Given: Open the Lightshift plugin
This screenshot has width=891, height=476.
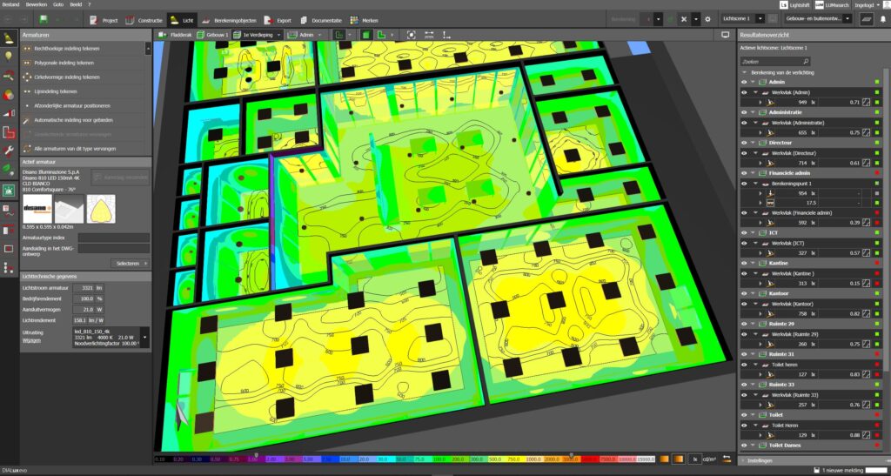Looking at the screenshot, I should (795, 5).
